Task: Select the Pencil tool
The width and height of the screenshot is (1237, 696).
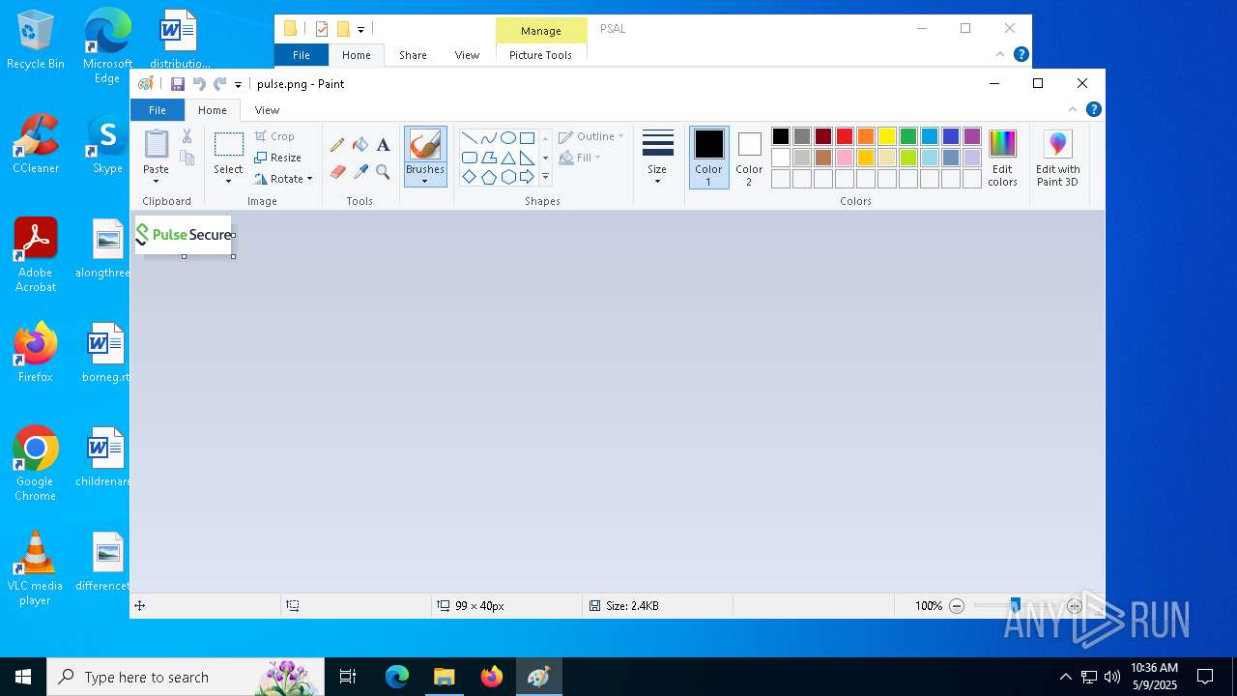Action: point(337,145)
